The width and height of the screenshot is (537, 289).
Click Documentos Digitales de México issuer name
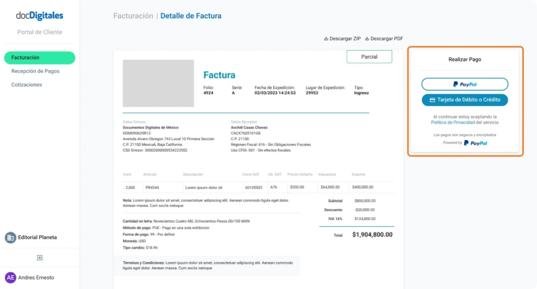(151, 128)
